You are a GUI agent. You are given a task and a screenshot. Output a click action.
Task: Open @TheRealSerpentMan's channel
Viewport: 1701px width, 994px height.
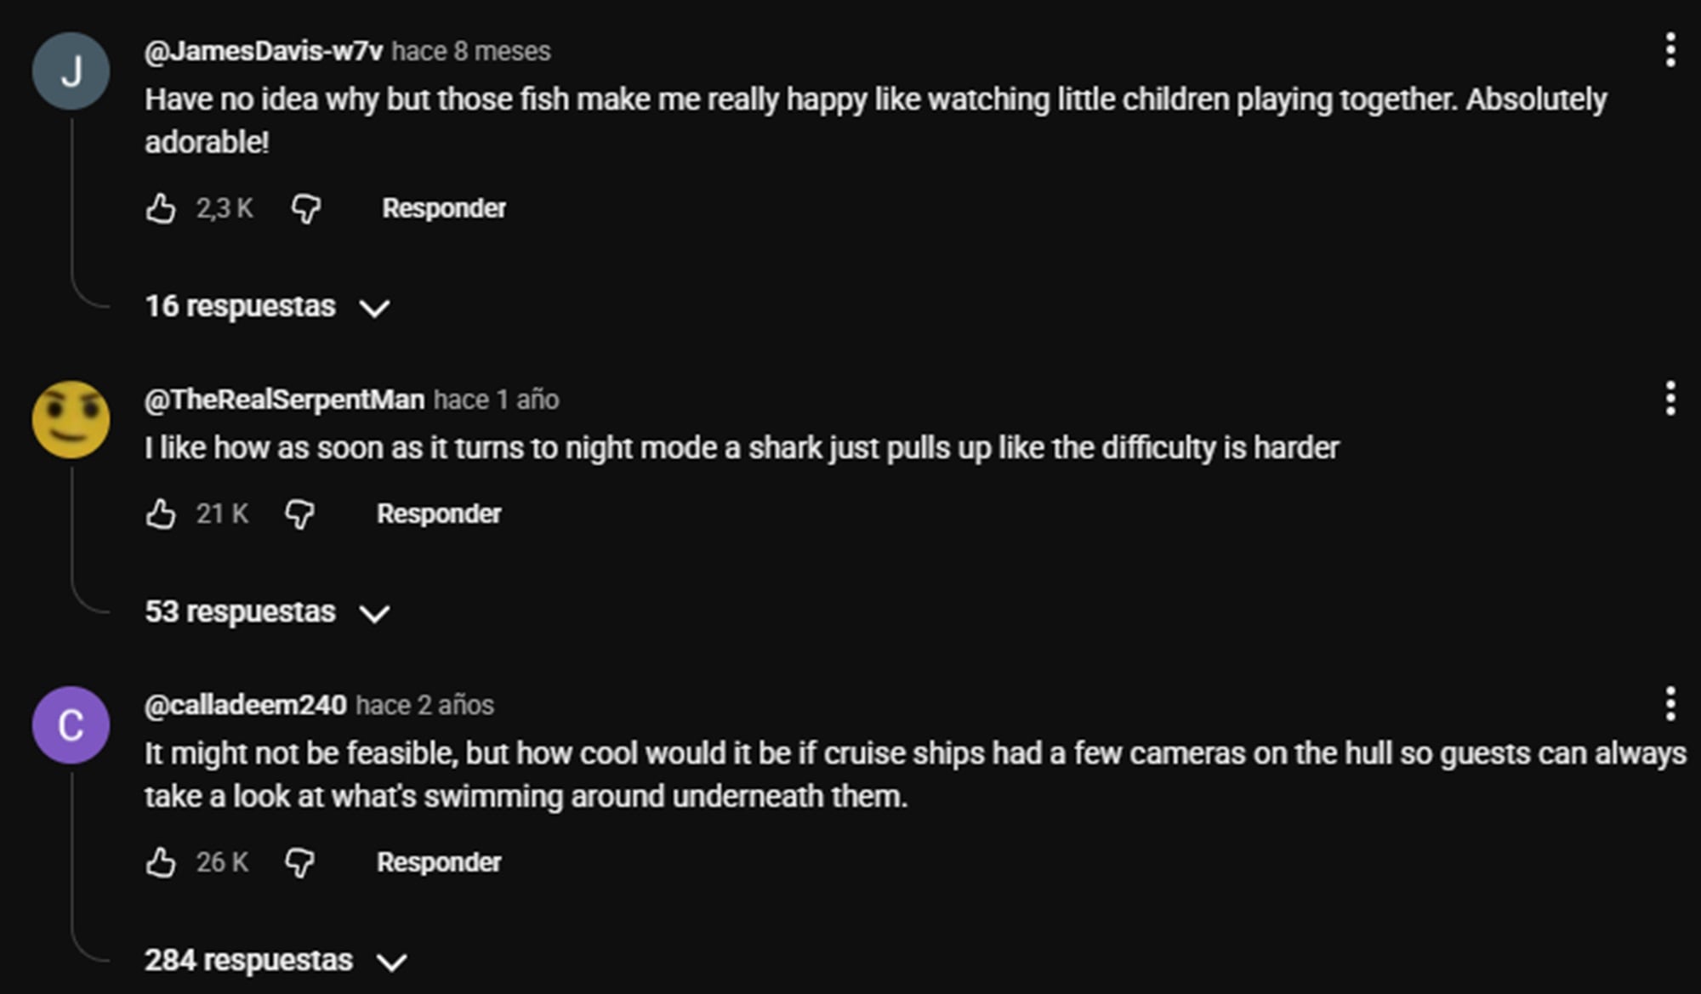[x=284, y=399]
